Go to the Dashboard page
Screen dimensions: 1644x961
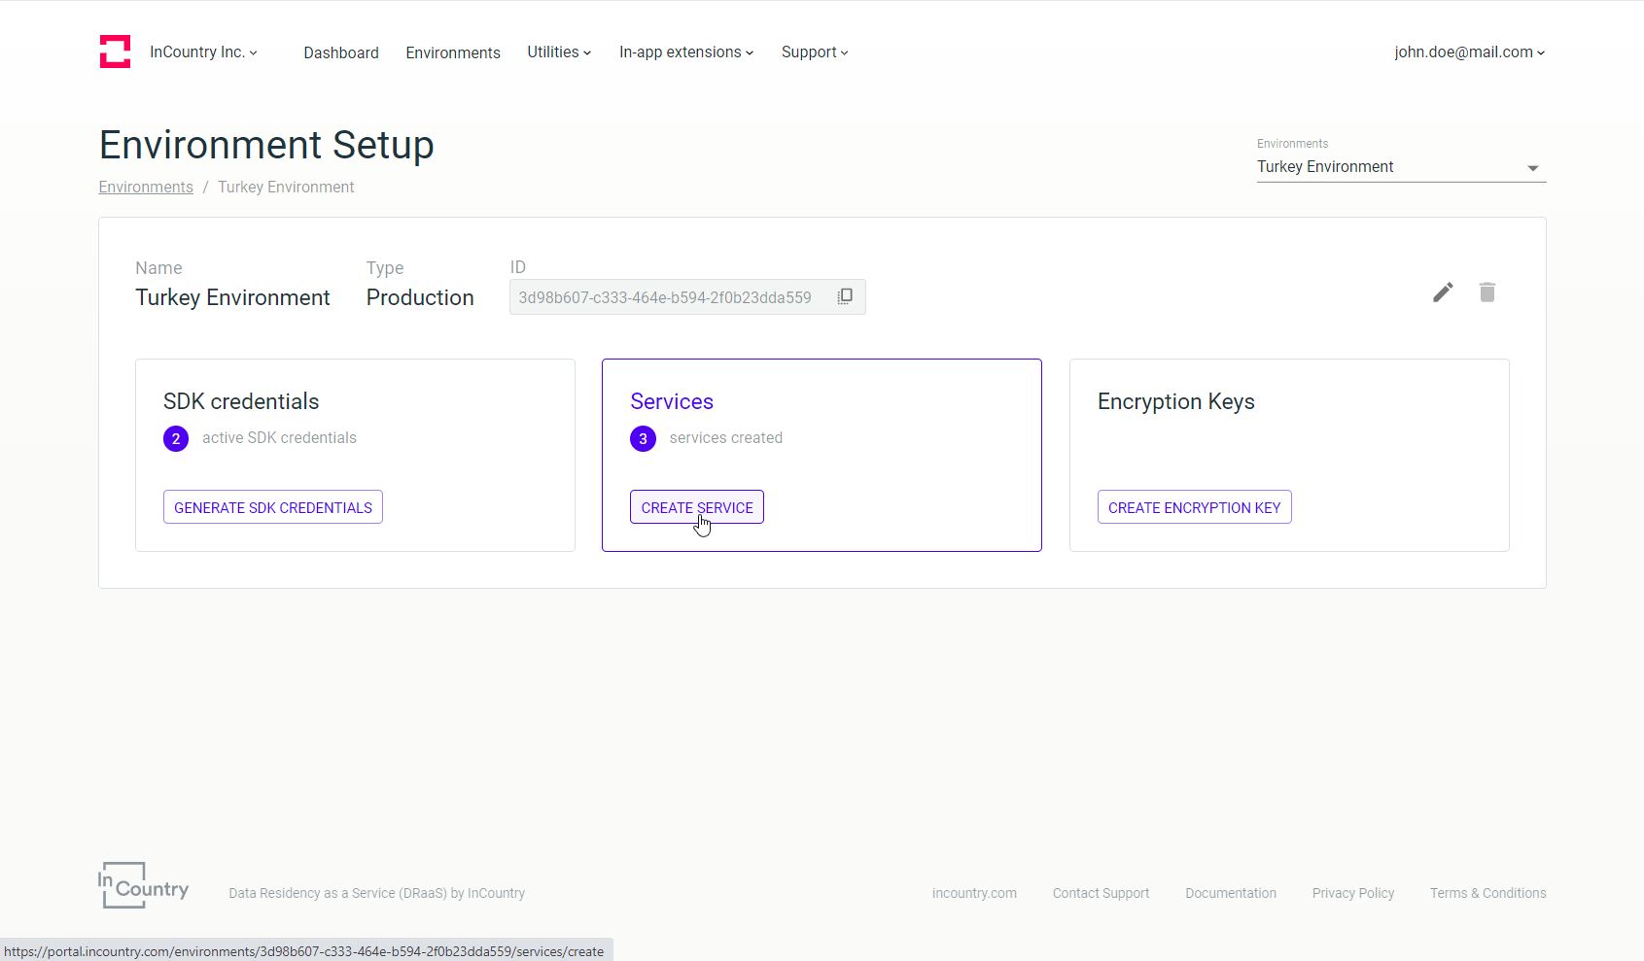click(341, 52)
